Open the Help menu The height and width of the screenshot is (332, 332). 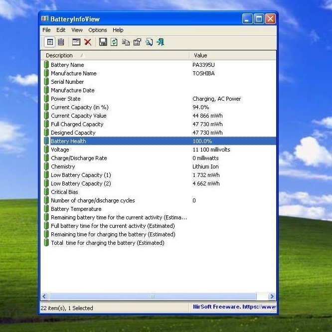[x=118, y=30]
